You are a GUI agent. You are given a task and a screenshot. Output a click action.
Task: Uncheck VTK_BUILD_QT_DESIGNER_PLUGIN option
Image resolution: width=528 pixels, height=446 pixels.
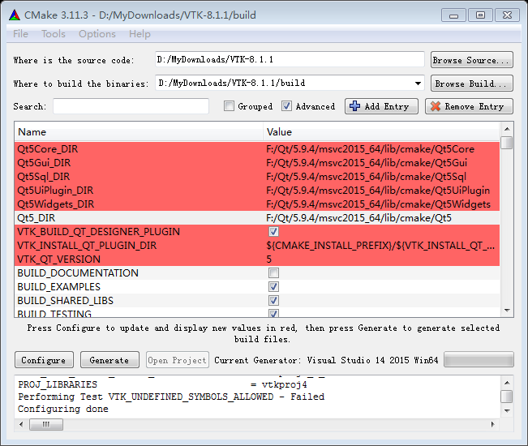click(273, 232)
